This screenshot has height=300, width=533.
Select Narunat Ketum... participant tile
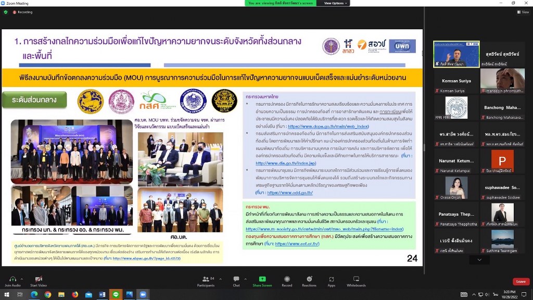[456, 160]
